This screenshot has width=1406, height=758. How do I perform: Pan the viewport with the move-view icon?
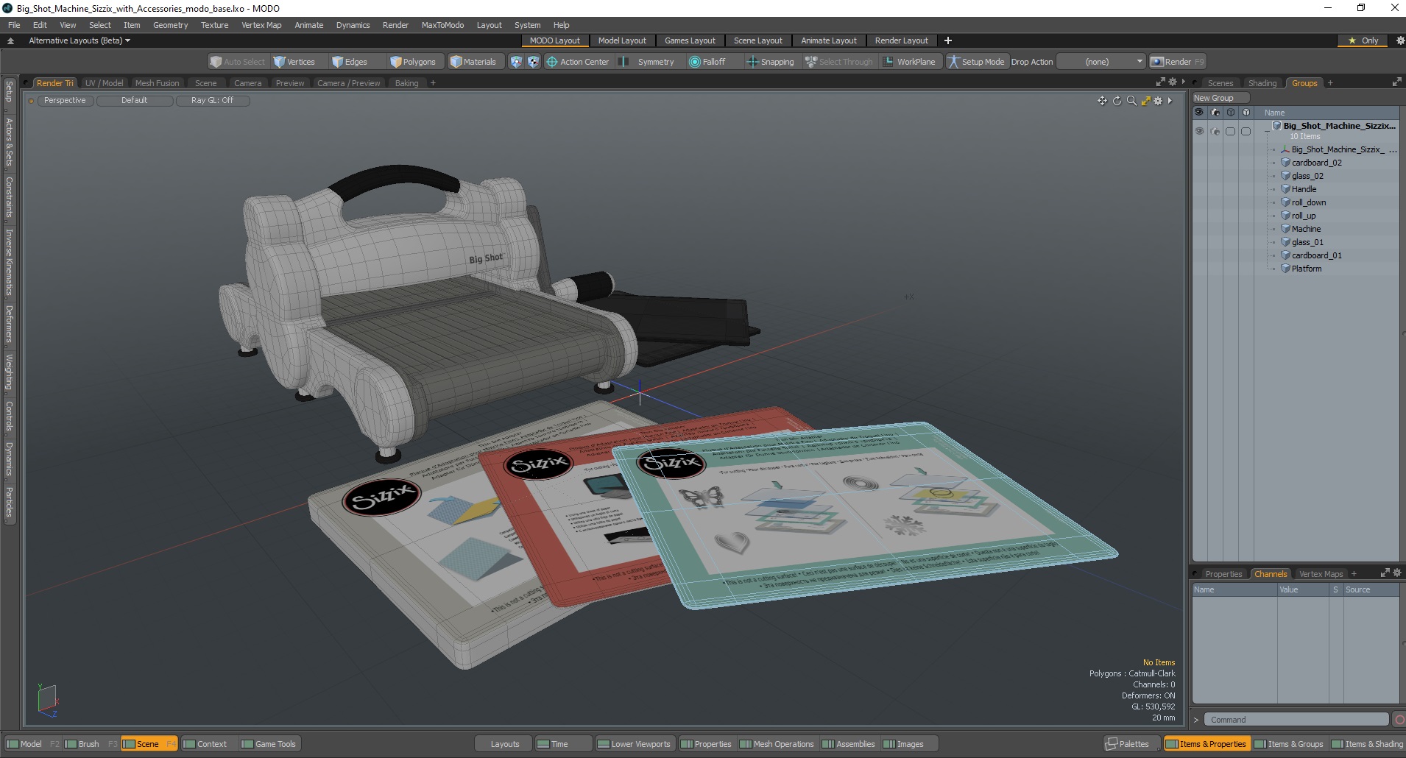click(x=1102, y=101)
